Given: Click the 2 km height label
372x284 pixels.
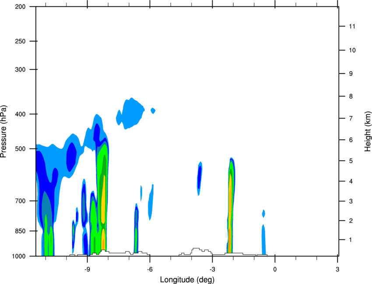Looking at the screenshot, I should 351,221.
